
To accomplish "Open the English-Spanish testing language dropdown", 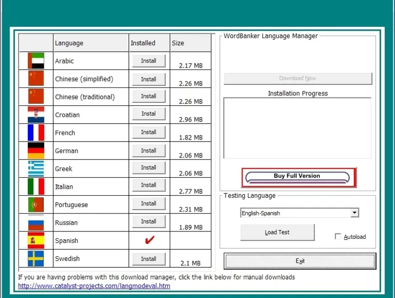I will [x=354, y=213].
